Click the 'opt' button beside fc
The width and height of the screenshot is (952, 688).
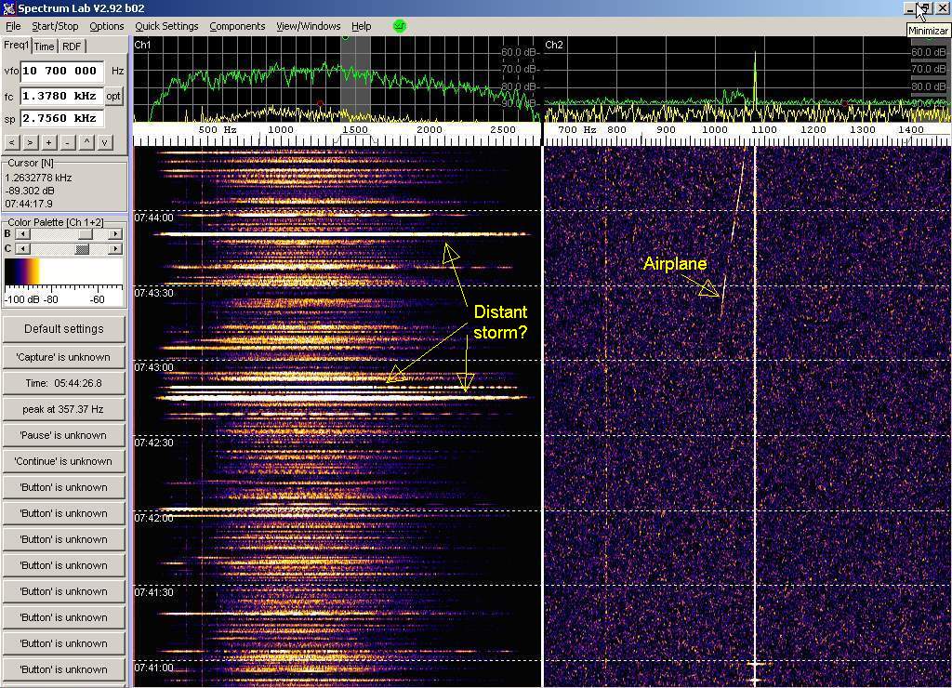[113, 96]
